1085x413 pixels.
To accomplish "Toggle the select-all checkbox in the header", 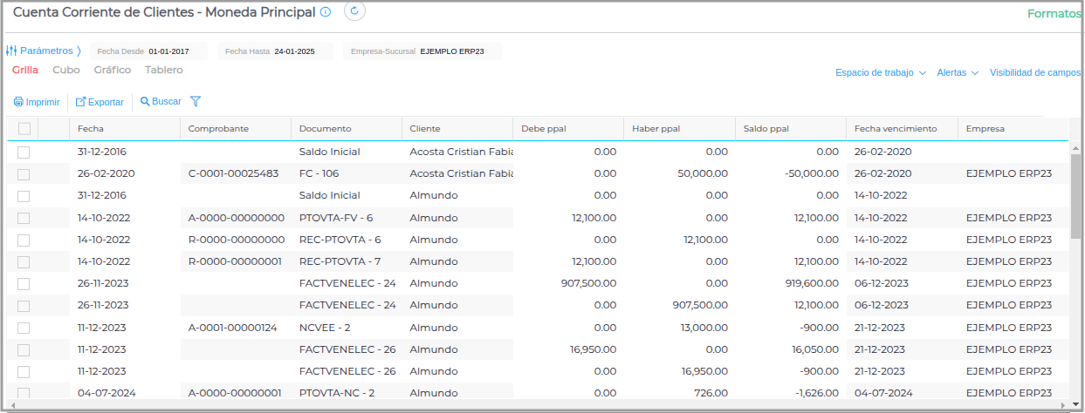I will click(x=24, y=128).
